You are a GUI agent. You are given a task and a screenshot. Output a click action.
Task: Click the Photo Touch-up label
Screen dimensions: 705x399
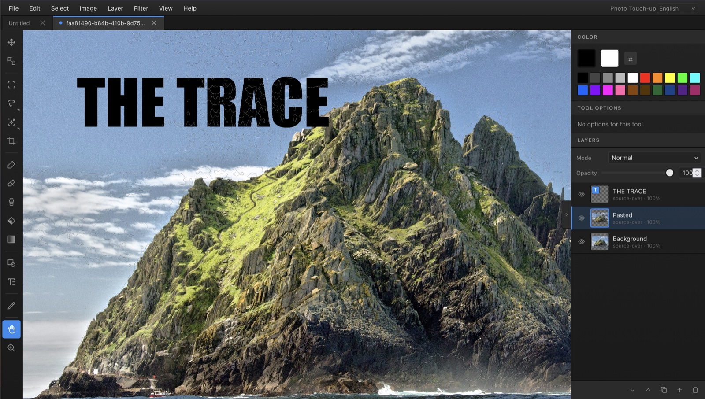(633, 8)
